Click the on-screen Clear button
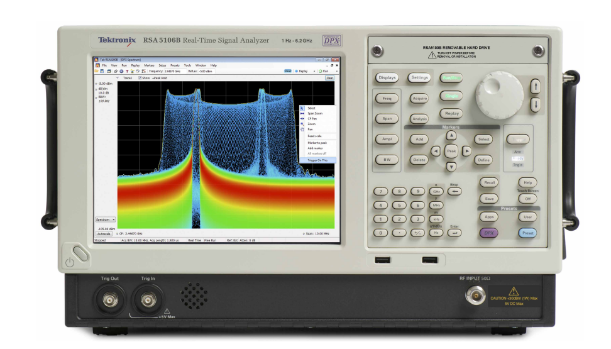611x349 pixels. click(x=329, y=78)
